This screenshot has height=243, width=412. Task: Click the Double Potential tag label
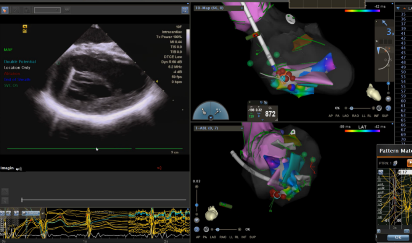pos(20,62)
